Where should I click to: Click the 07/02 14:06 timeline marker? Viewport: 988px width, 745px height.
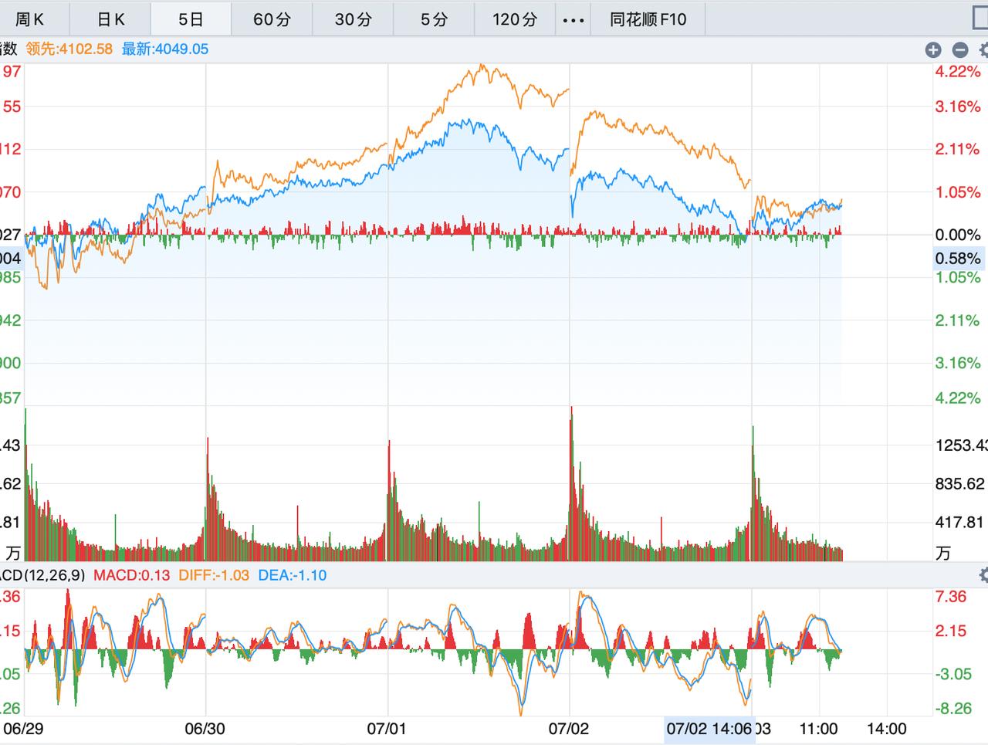709,729
